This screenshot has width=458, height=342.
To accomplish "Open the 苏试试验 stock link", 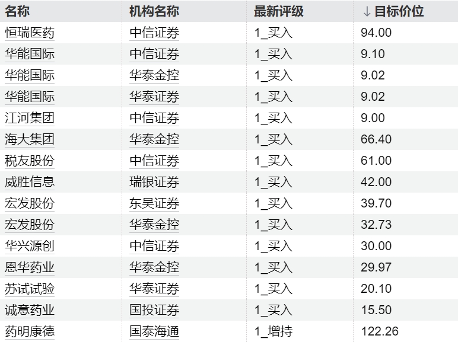I will point(30,289).
